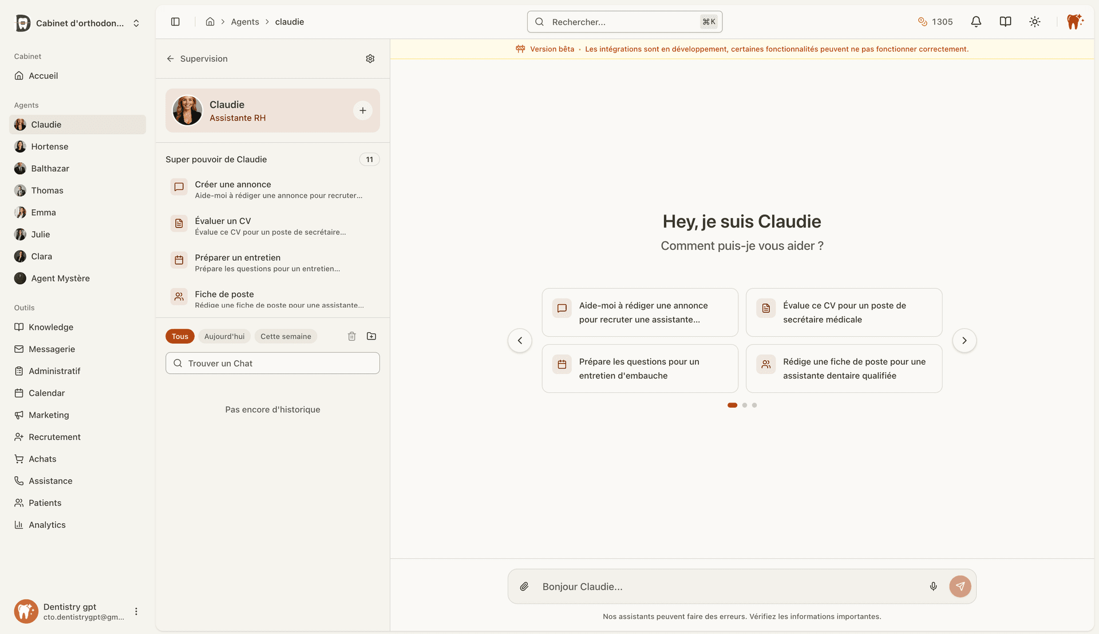
Task: Filter chats by 'Cette semaine'
Action: 286,336
